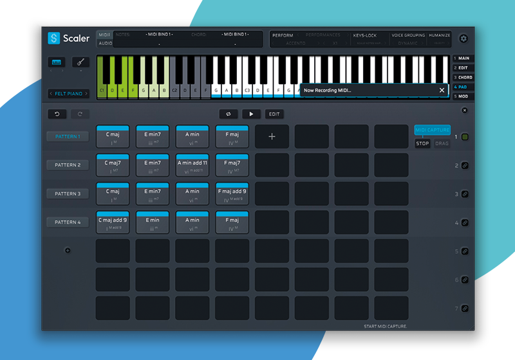
Task: Close the pad section with X icon
Action: pos(464,110)
